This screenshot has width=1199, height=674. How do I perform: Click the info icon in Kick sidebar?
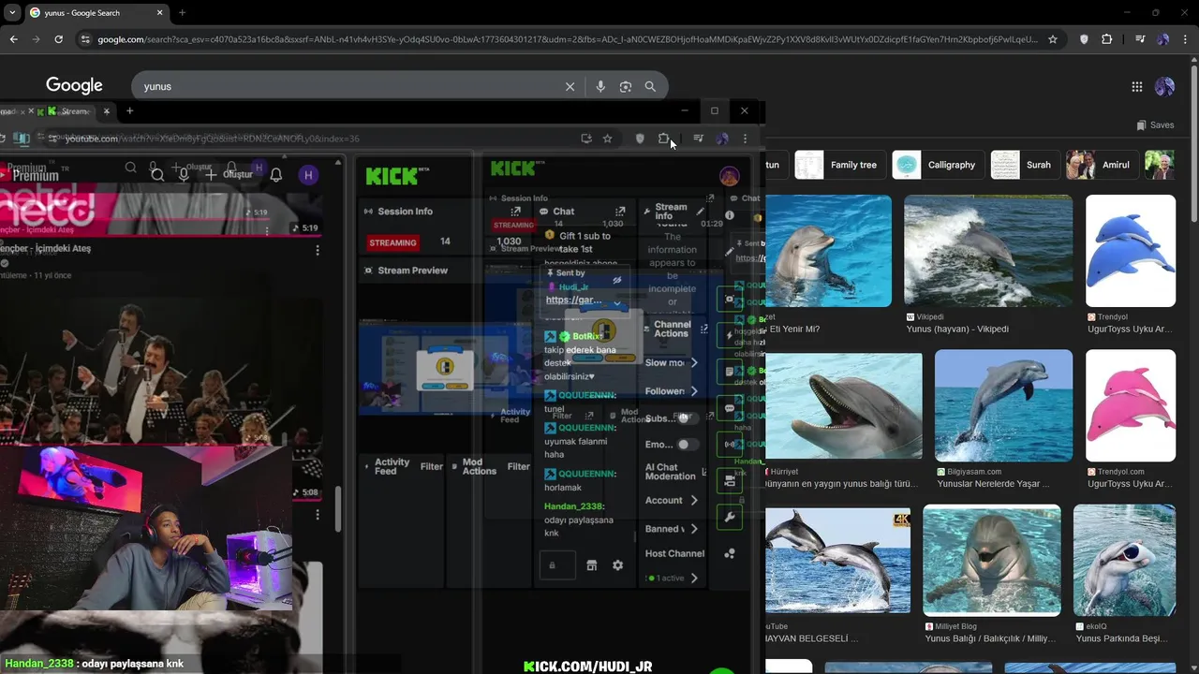[x=730, y=216]
